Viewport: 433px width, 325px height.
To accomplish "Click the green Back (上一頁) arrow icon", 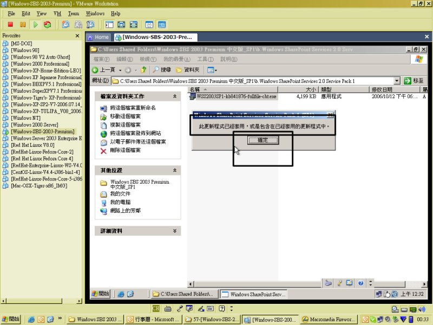I will 95,70.
